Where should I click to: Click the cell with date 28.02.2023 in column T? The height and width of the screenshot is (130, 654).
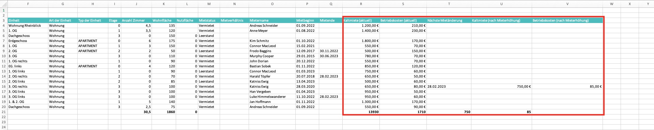[x=449, y=86]
